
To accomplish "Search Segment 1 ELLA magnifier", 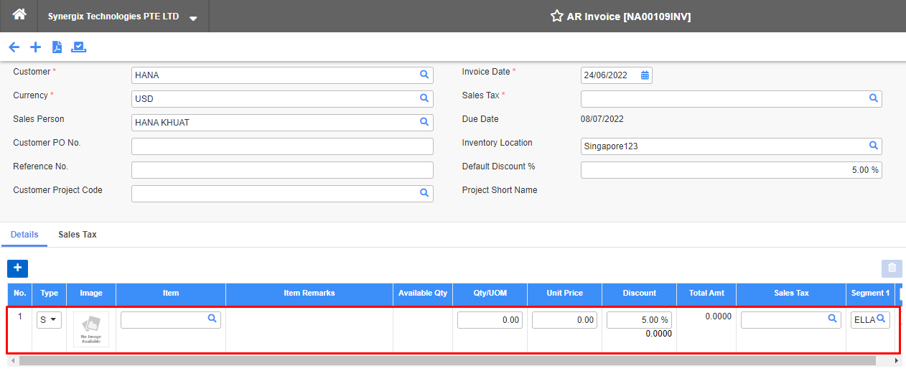I will click(882, 319).
